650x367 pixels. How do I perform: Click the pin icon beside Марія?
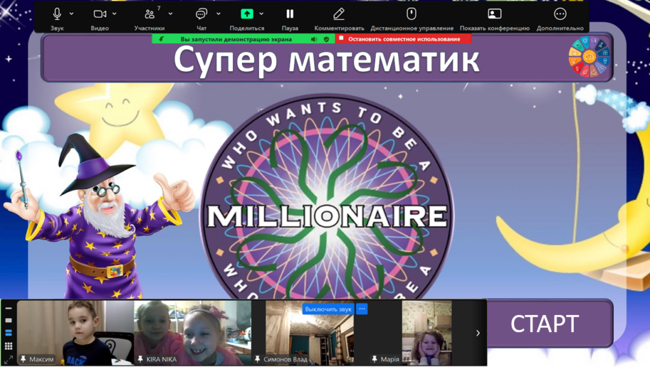[375, 359]
